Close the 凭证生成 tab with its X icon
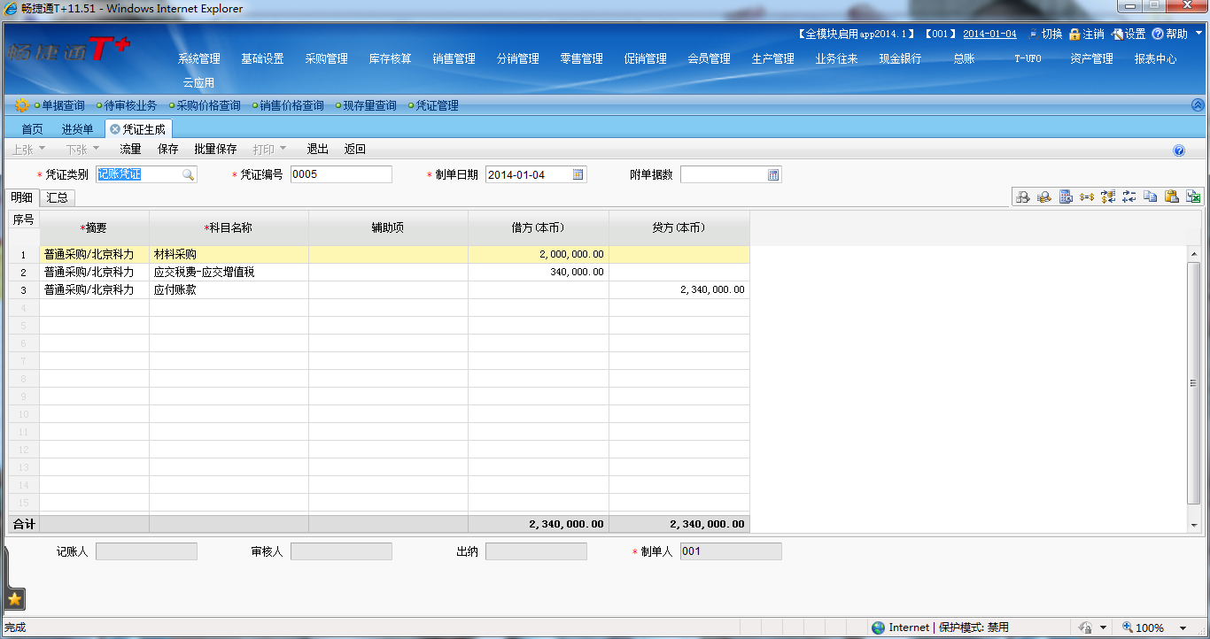The height and width of the screenshot is (639, 1210). point(115,129)
